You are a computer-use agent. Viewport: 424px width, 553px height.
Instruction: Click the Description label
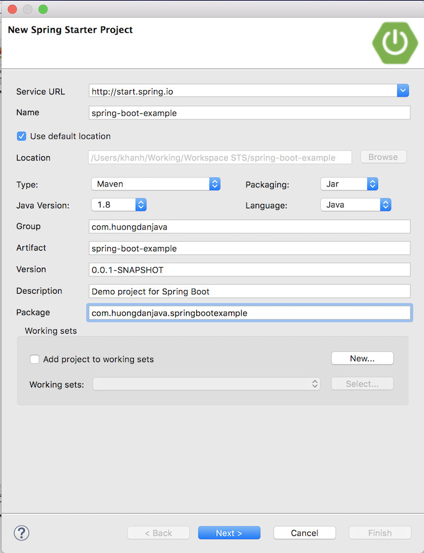click(x=39, y=291)
